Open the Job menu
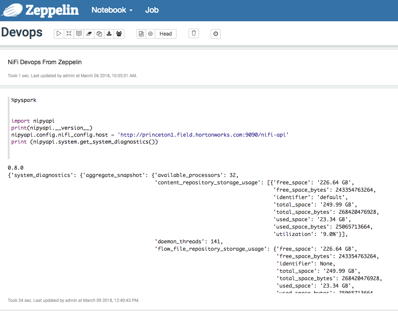The width and height of the screenshot is (398, 311). point(152,10)
